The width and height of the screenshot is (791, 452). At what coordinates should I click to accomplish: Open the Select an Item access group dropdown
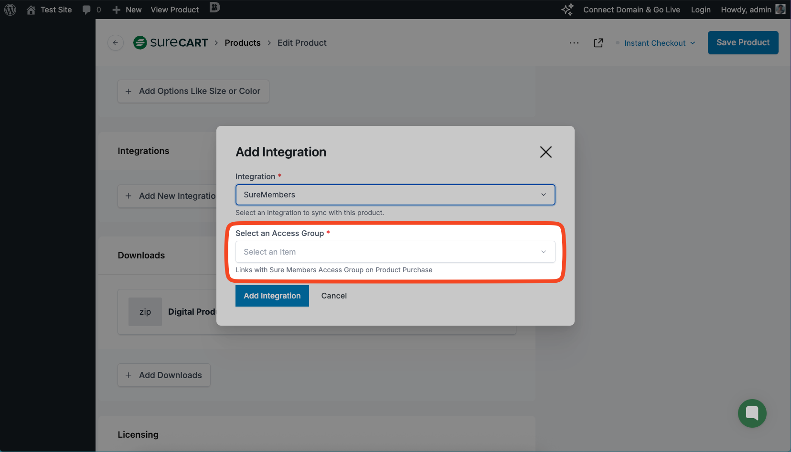click(395, 252)
